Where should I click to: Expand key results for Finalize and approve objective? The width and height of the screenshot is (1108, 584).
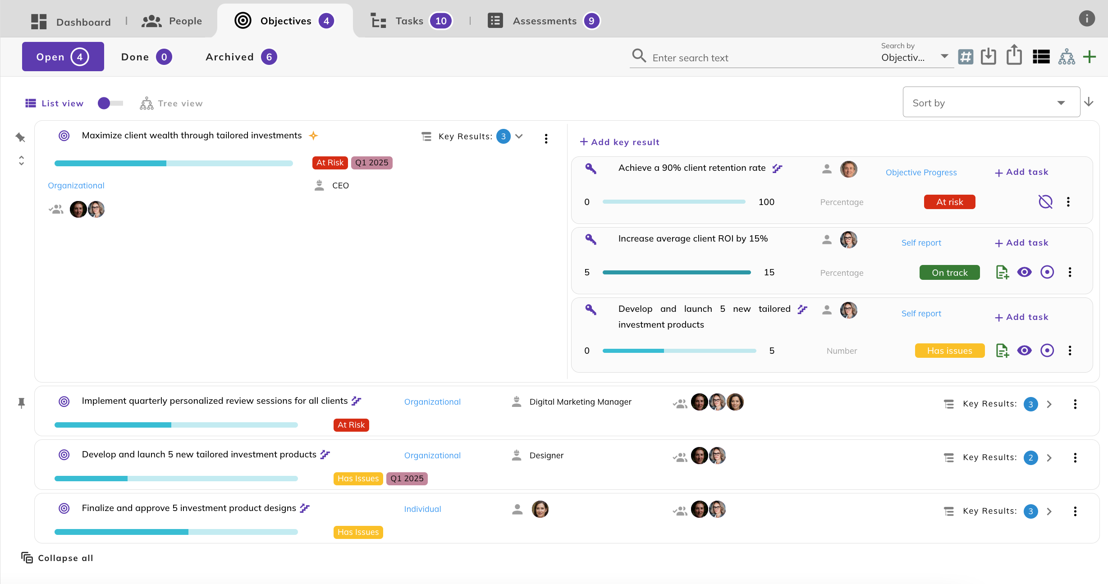pyautogui.click(x=1049, y=511)
